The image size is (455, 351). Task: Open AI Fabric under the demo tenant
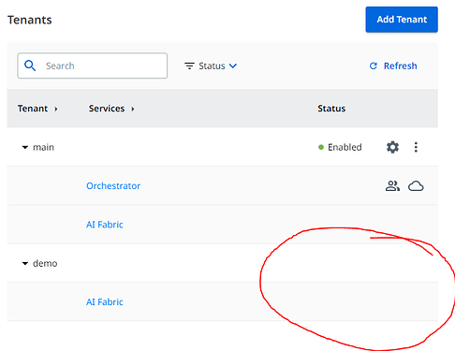(x=105, y=302)
